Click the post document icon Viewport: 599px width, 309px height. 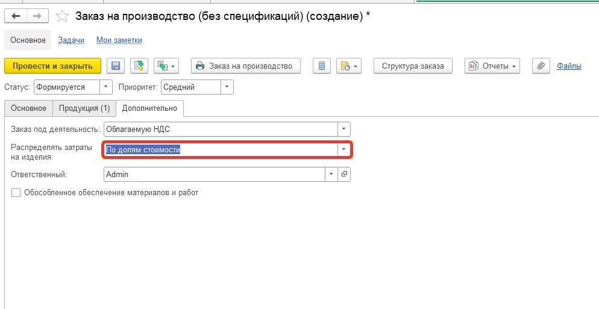coord(139,66)
